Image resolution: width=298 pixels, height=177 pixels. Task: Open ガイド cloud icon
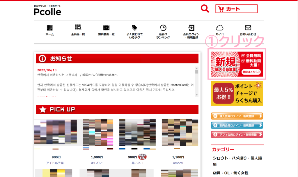point(219,28)
